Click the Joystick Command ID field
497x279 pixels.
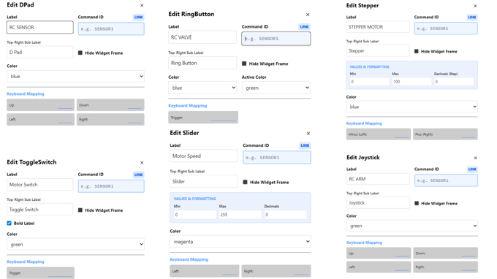tap(447, 180)
